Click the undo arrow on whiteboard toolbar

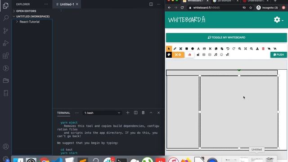point(228,49)
